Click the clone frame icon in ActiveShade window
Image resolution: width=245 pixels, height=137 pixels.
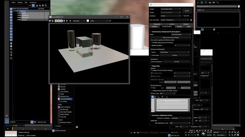tap(53, 21)
